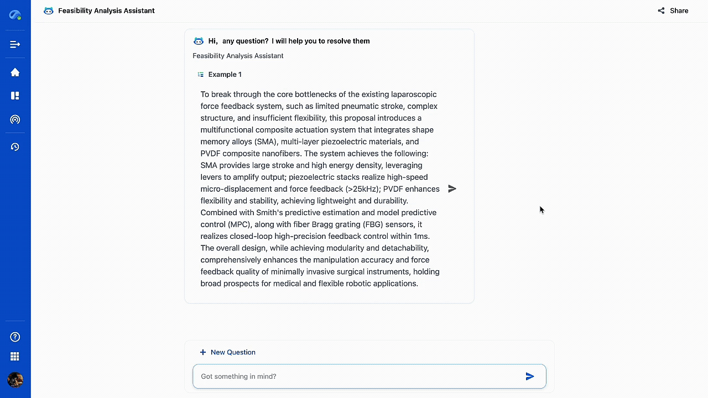Go to the Home page icon

point(15,72)
